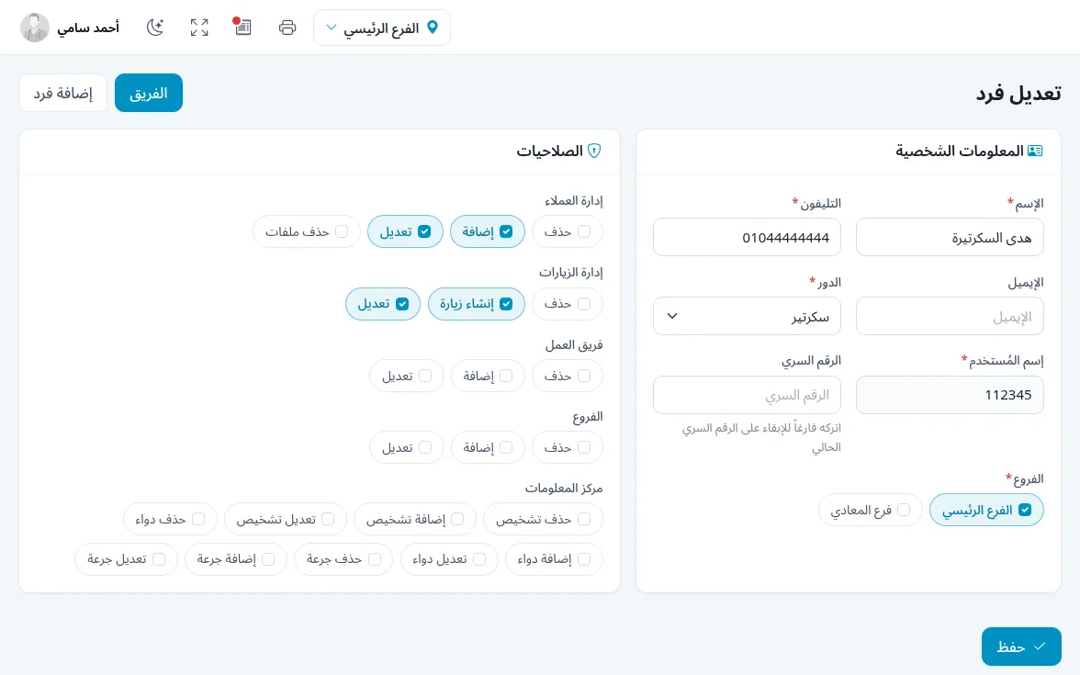Enable تعديل under فريق العمل
1080x675 pixels.
pos(425,376)
